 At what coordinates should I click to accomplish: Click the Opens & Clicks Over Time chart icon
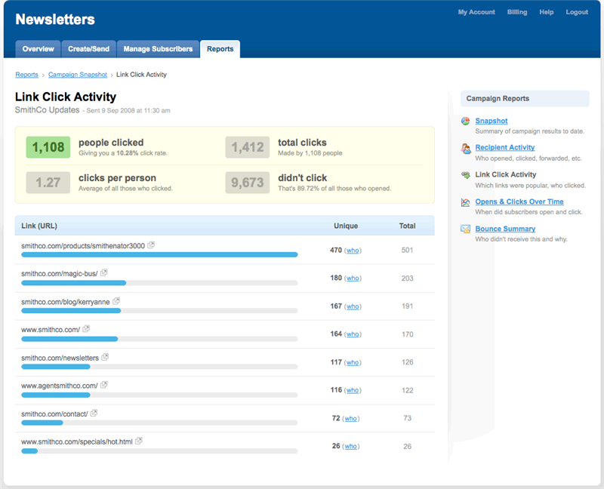point(466,202)
